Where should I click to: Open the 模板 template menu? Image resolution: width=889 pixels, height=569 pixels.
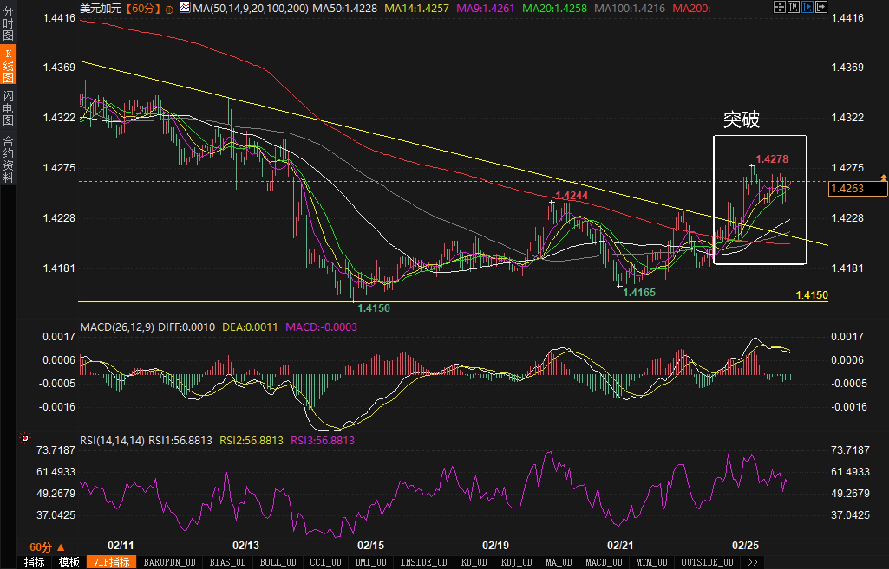click(69, 562)
